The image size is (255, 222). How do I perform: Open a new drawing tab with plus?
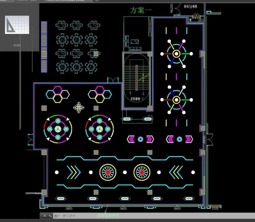[96, 1]
